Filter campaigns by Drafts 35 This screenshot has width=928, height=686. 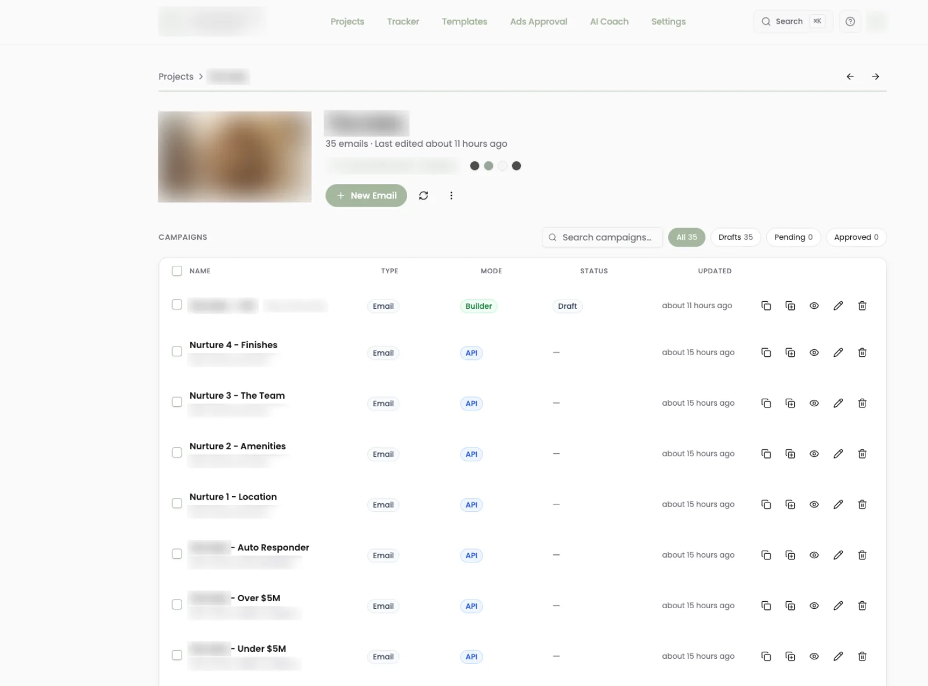(x=735, y=237)
